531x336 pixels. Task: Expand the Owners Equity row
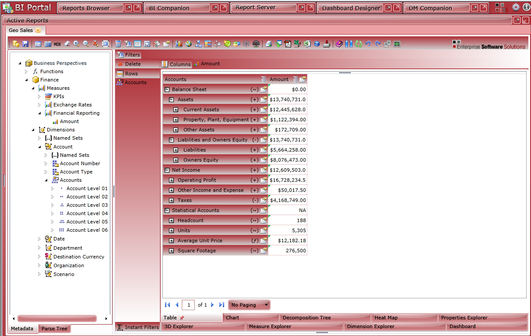pos(176,160)
